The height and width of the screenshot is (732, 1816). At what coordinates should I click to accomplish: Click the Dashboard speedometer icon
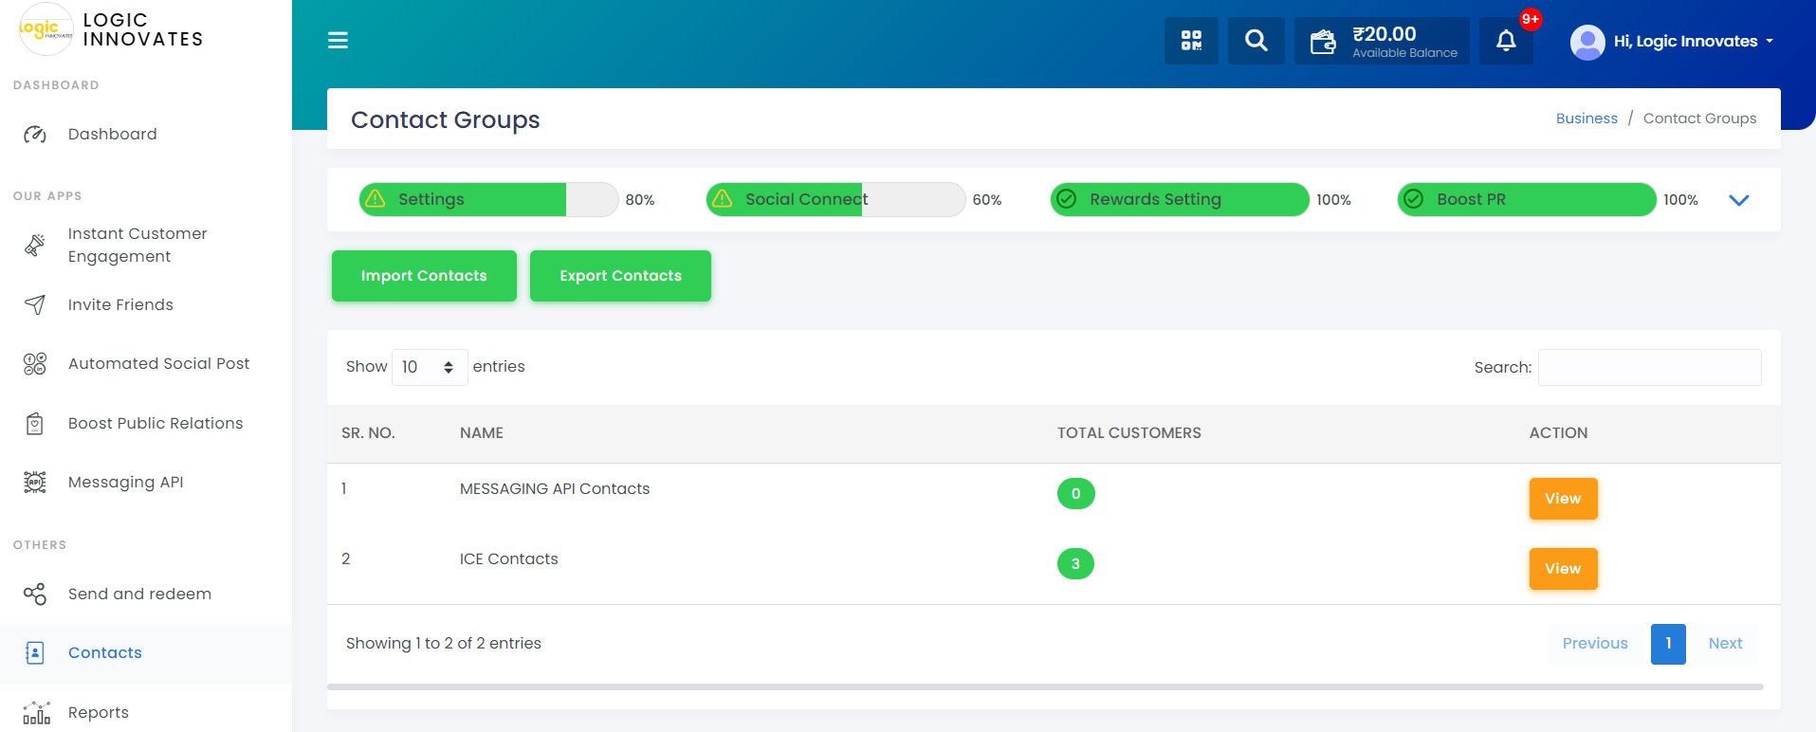[x=35, y=135]
